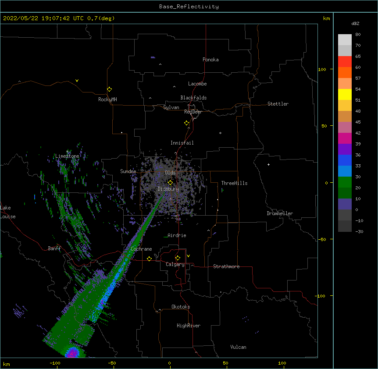Click the magenta storm core at the map's bottom-left
This screenshot has width=378, height=369.
(72, 353)
